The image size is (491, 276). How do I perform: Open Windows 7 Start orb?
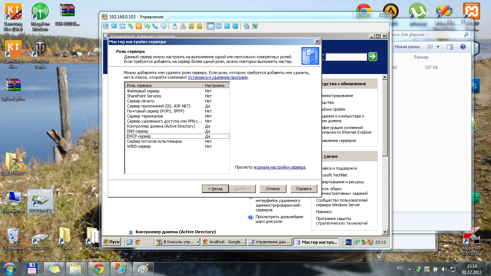pyautogui.click(x=9, y=268)
